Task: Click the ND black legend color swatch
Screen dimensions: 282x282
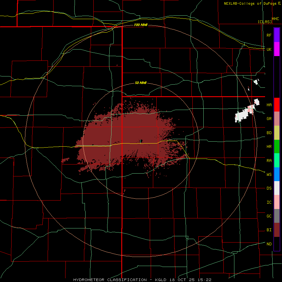Action: [x=277, y=244]
